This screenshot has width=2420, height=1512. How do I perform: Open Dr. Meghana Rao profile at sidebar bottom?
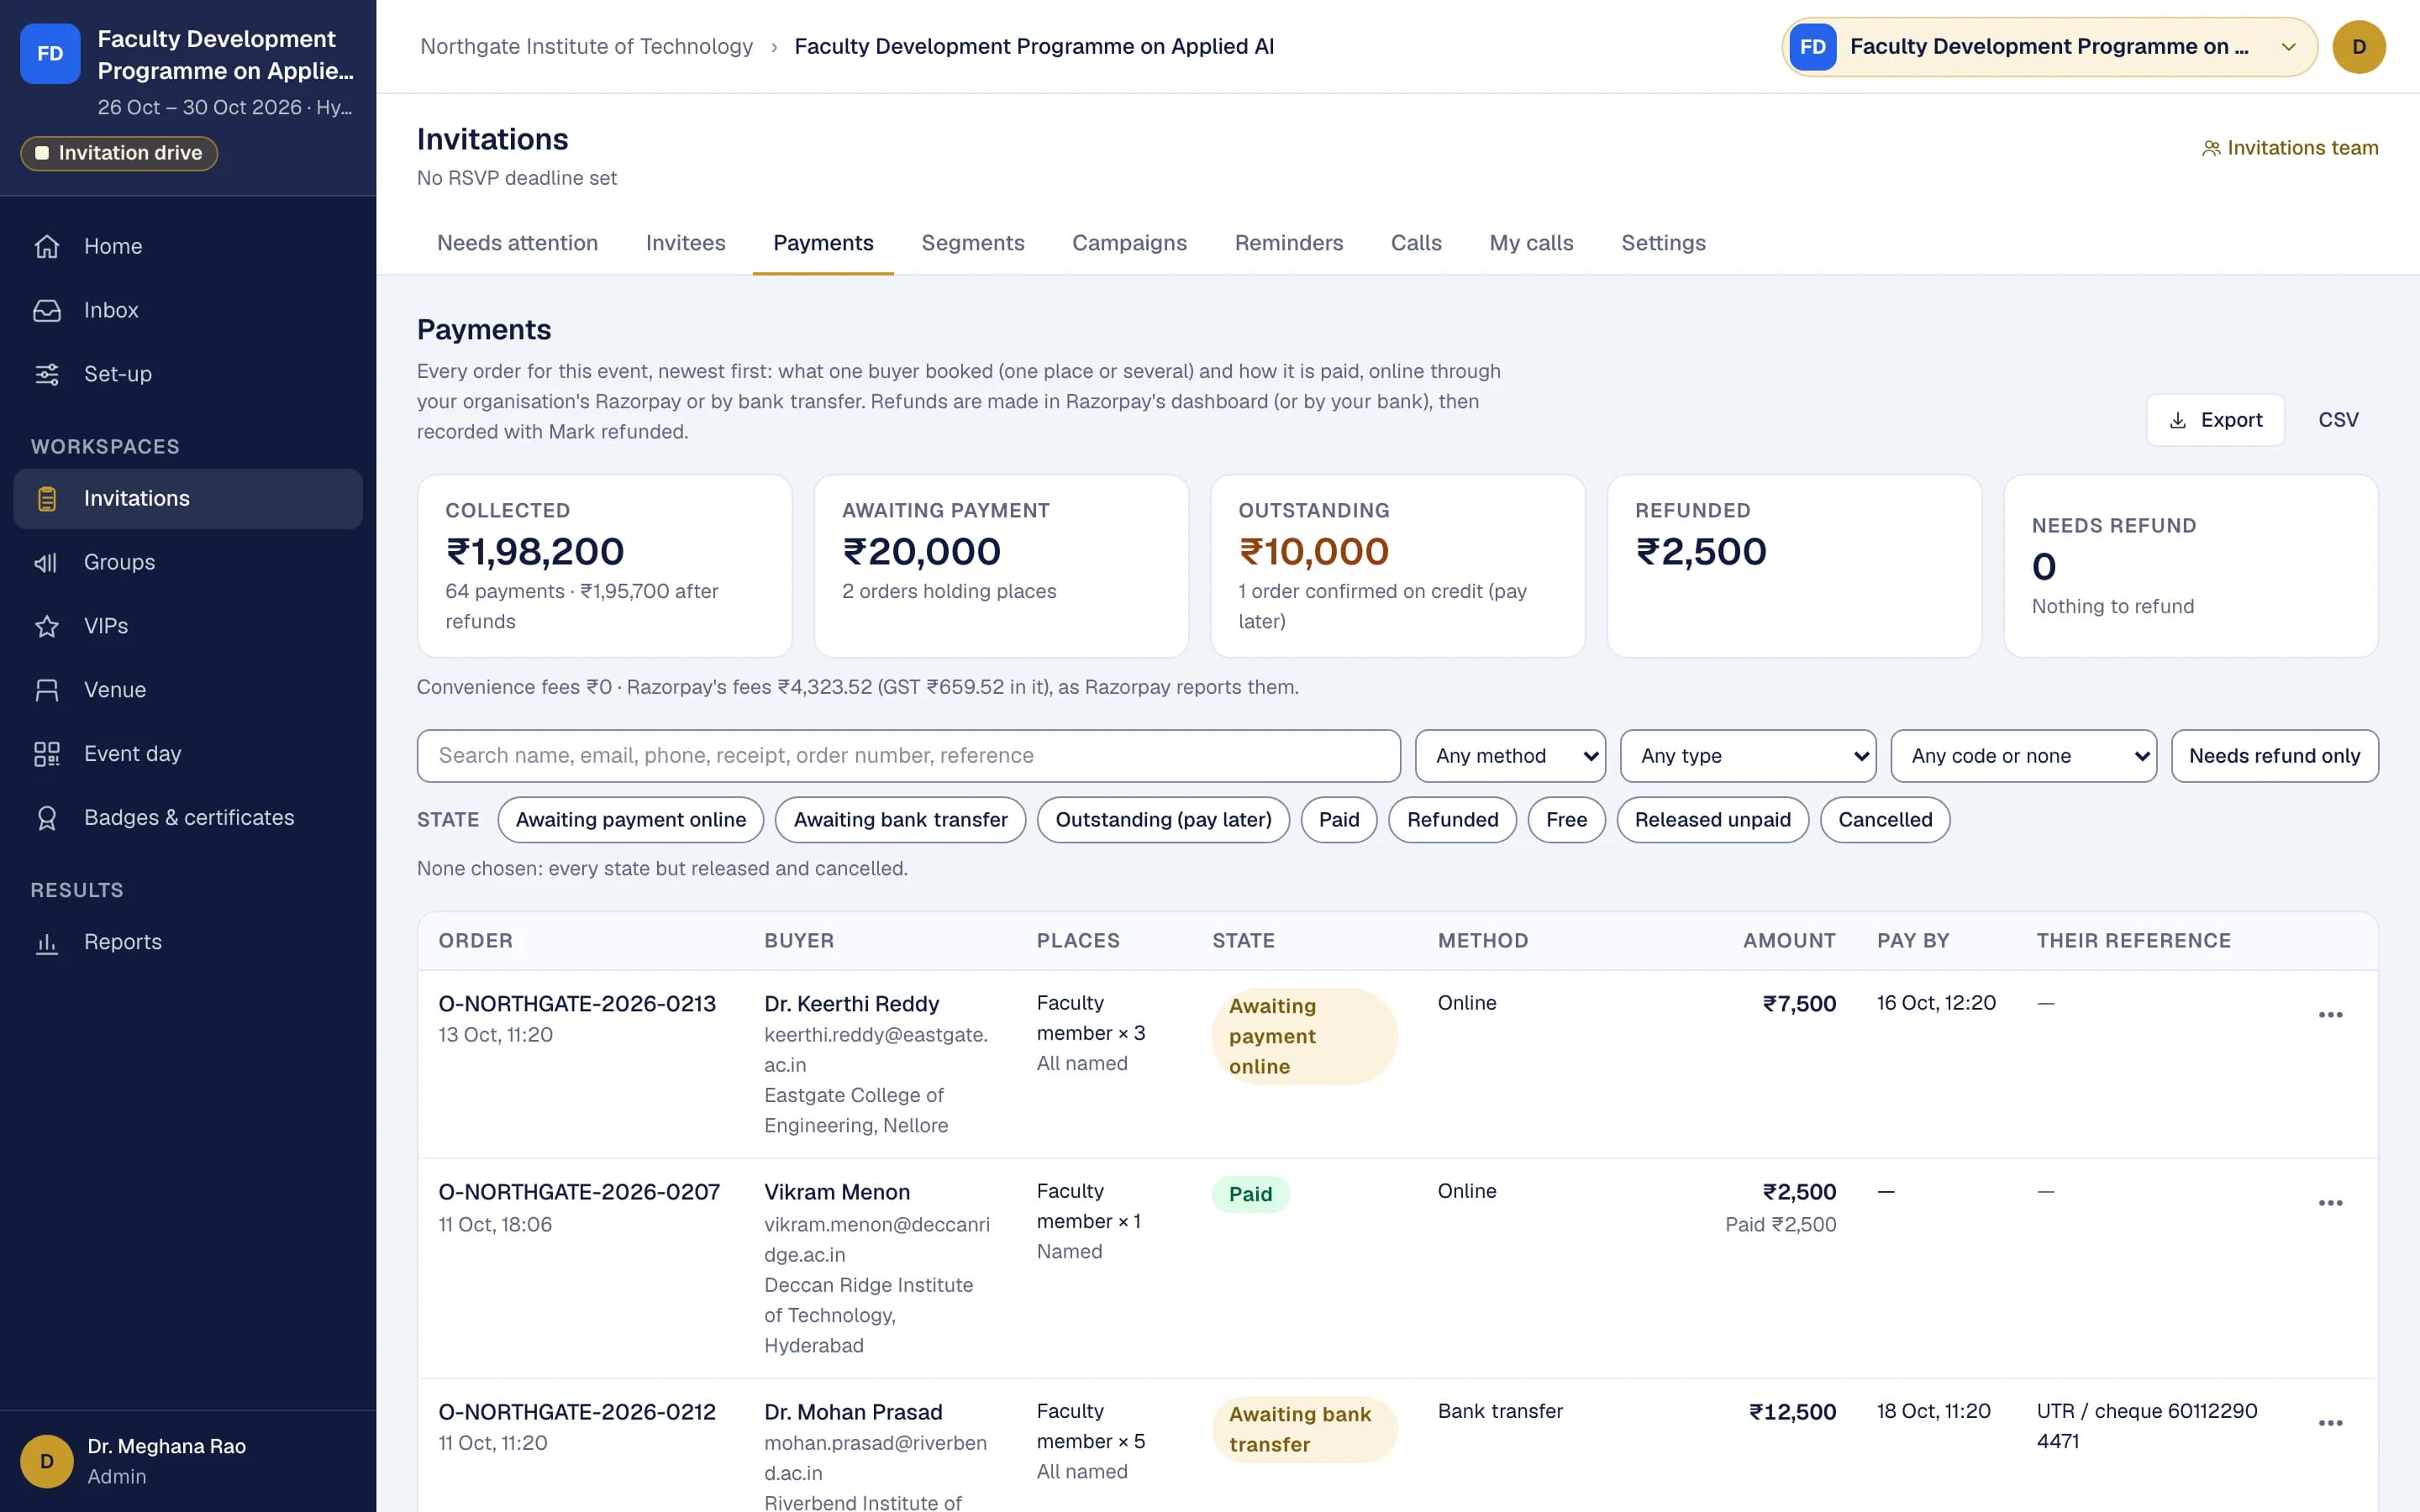click(x=188, y=1461)
